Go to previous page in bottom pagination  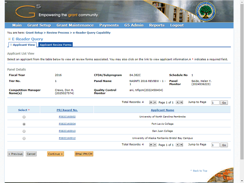155,145
